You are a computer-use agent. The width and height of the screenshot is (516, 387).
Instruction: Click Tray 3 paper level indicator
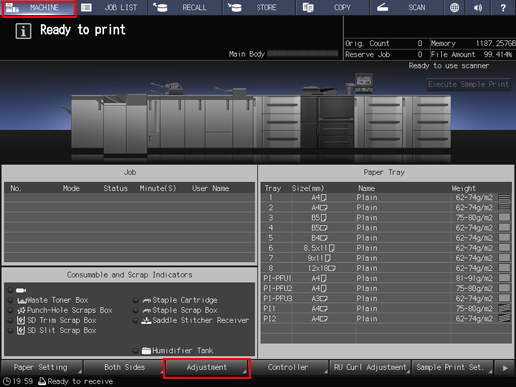tap(505, 217)
